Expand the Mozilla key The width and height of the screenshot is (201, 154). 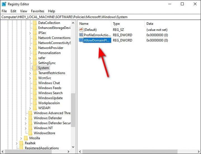[21, 138]
